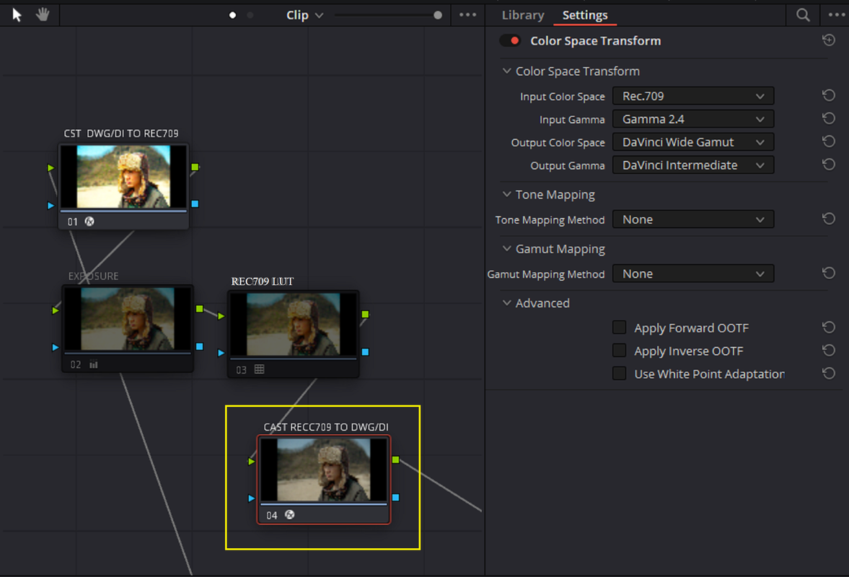
Task: Reset Input Color Space value
Action: click(828, 96)
